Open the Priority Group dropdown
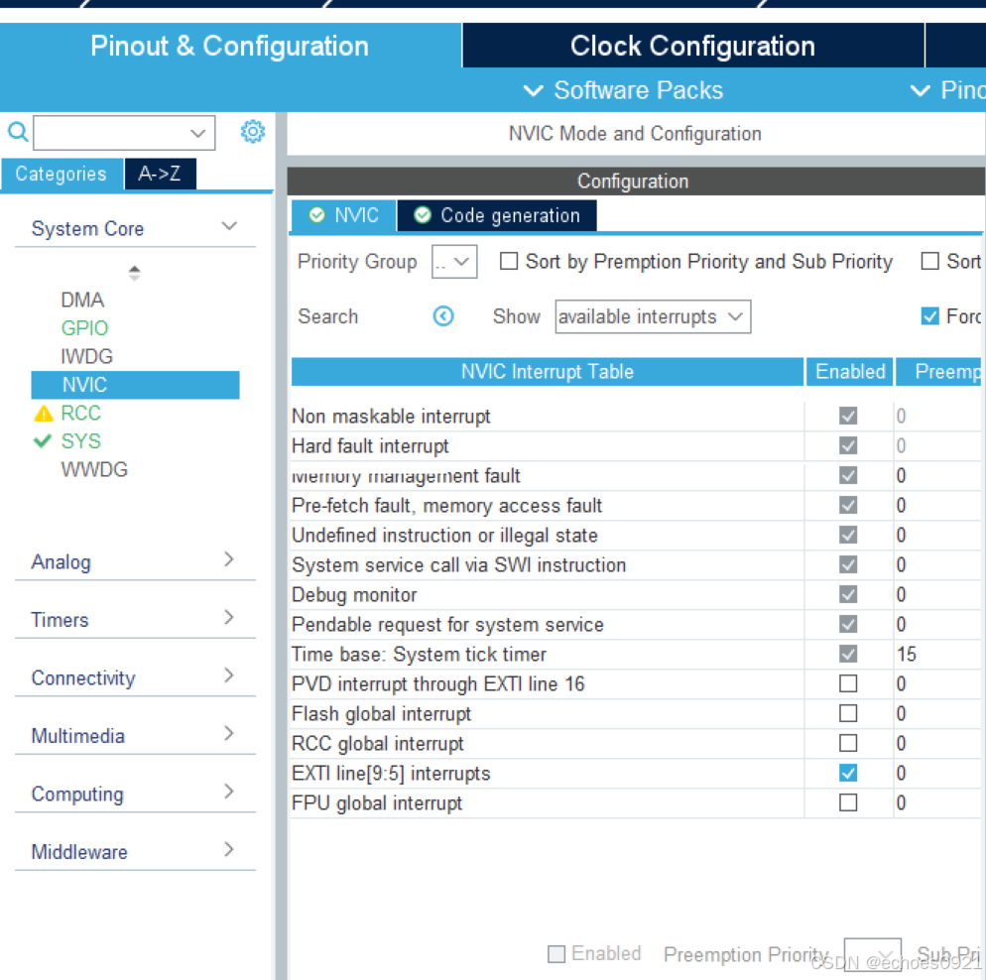The image size is (986, 980). (454, 262)
